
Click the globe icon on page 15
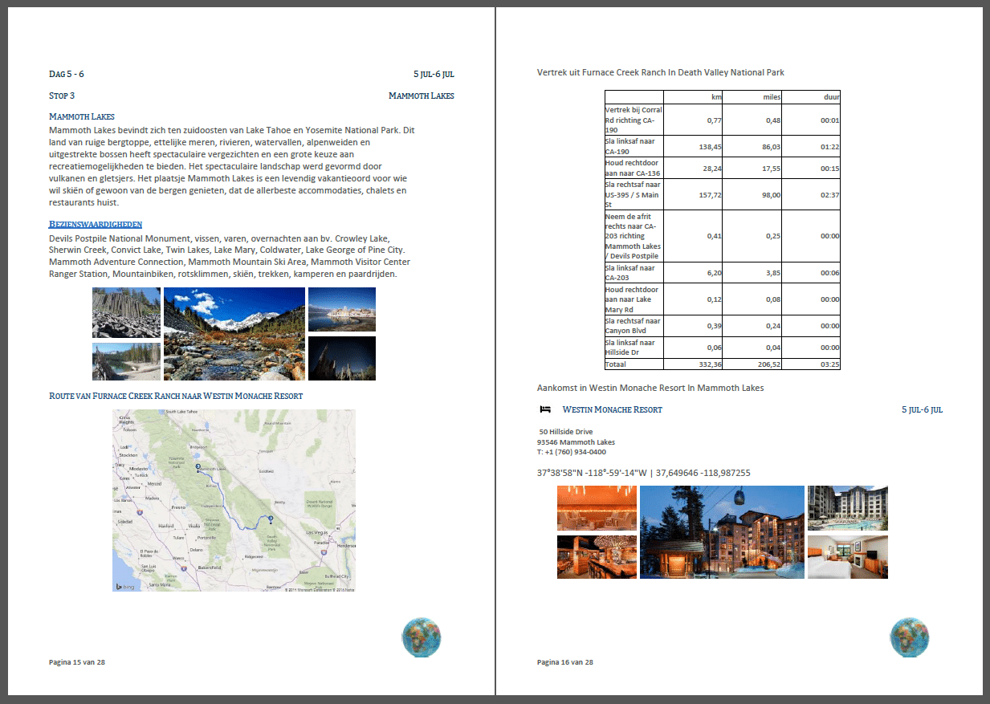tap(422, 638)
